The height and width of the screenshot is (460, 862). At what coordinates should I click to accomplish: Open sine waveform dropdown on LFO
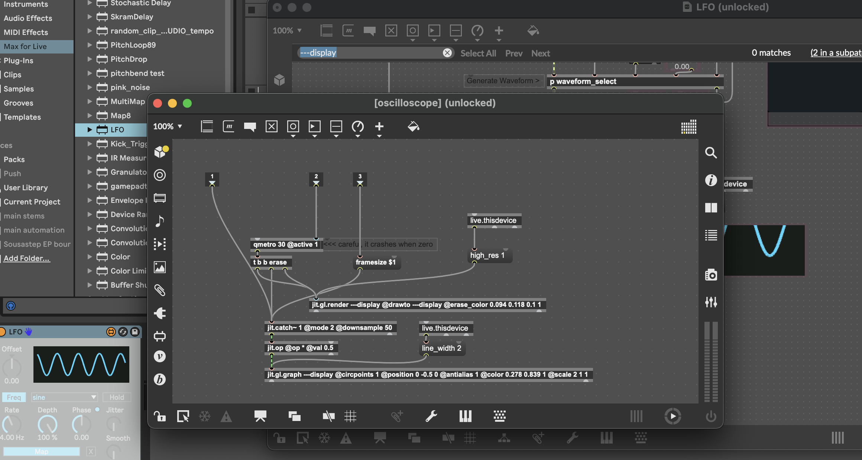pos(64,397)
